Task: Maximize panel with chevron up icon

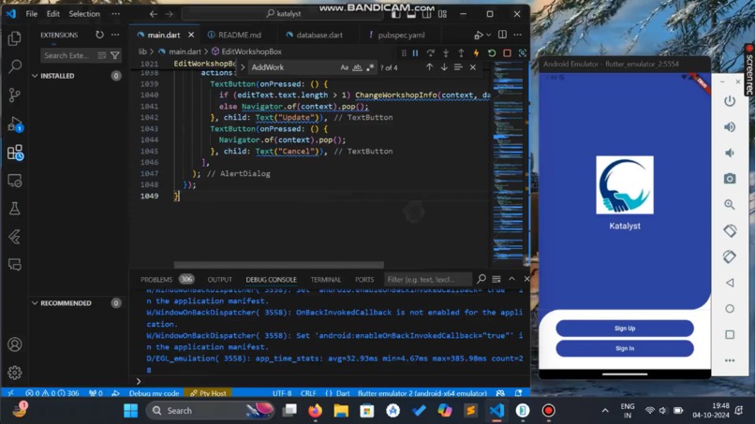Action: tap(511, 279)
